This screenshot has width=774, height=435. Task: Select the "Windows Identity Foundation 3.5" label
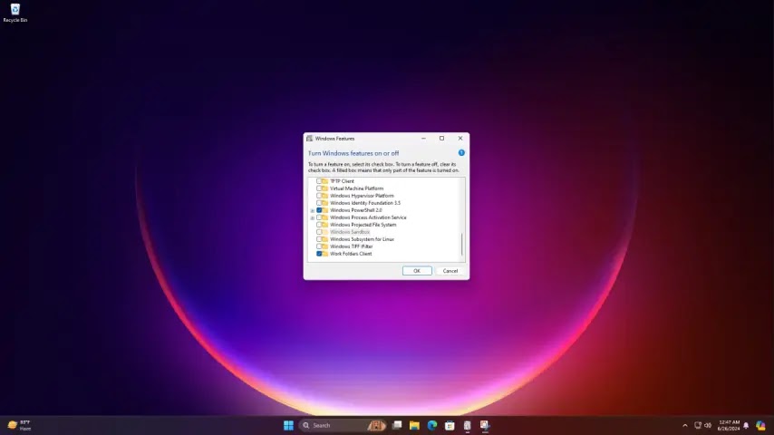point(365,203)
